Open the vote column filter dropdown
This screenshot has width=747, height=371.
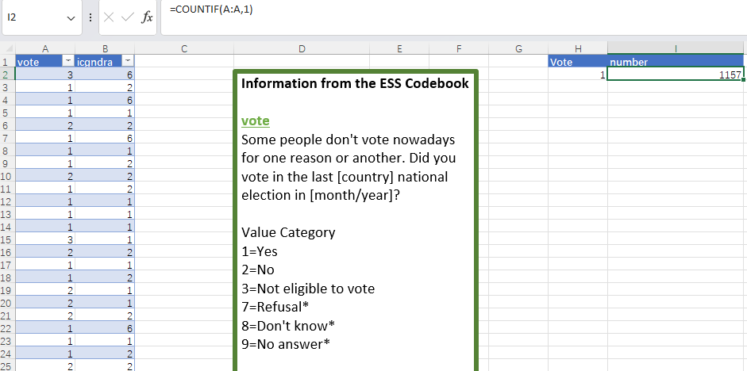(67, 62)
